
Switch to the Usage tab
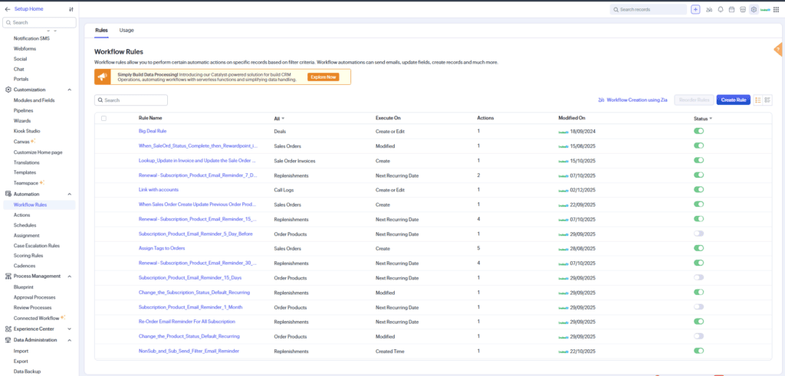click(x=126, y=30)
